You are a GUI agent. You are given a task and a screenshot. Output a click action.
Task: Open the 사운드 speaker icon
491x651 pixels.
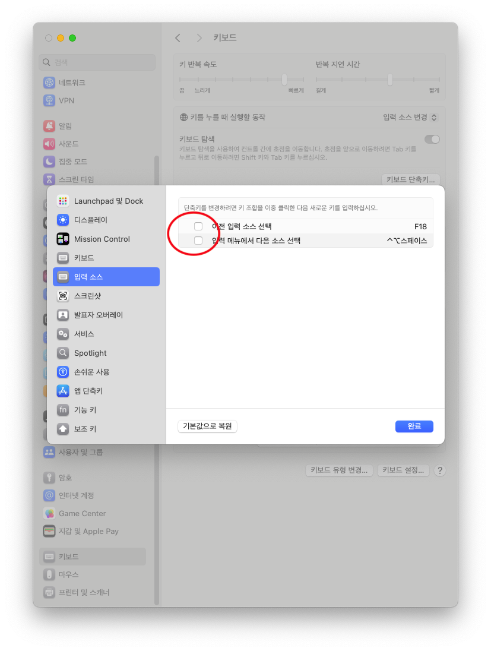click(x=49, y=144)
